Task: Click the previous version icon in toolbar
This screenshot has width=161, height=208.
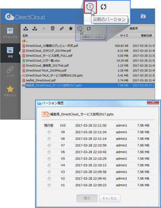Action: (x=80, y=28)
